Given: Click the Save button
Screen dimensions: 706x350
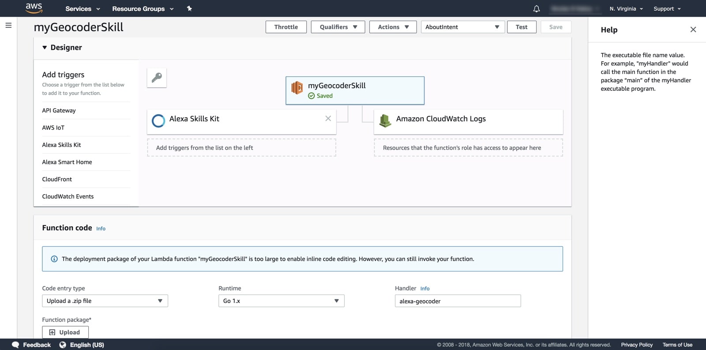Looking at the screenshot, I should coord(556,27).
